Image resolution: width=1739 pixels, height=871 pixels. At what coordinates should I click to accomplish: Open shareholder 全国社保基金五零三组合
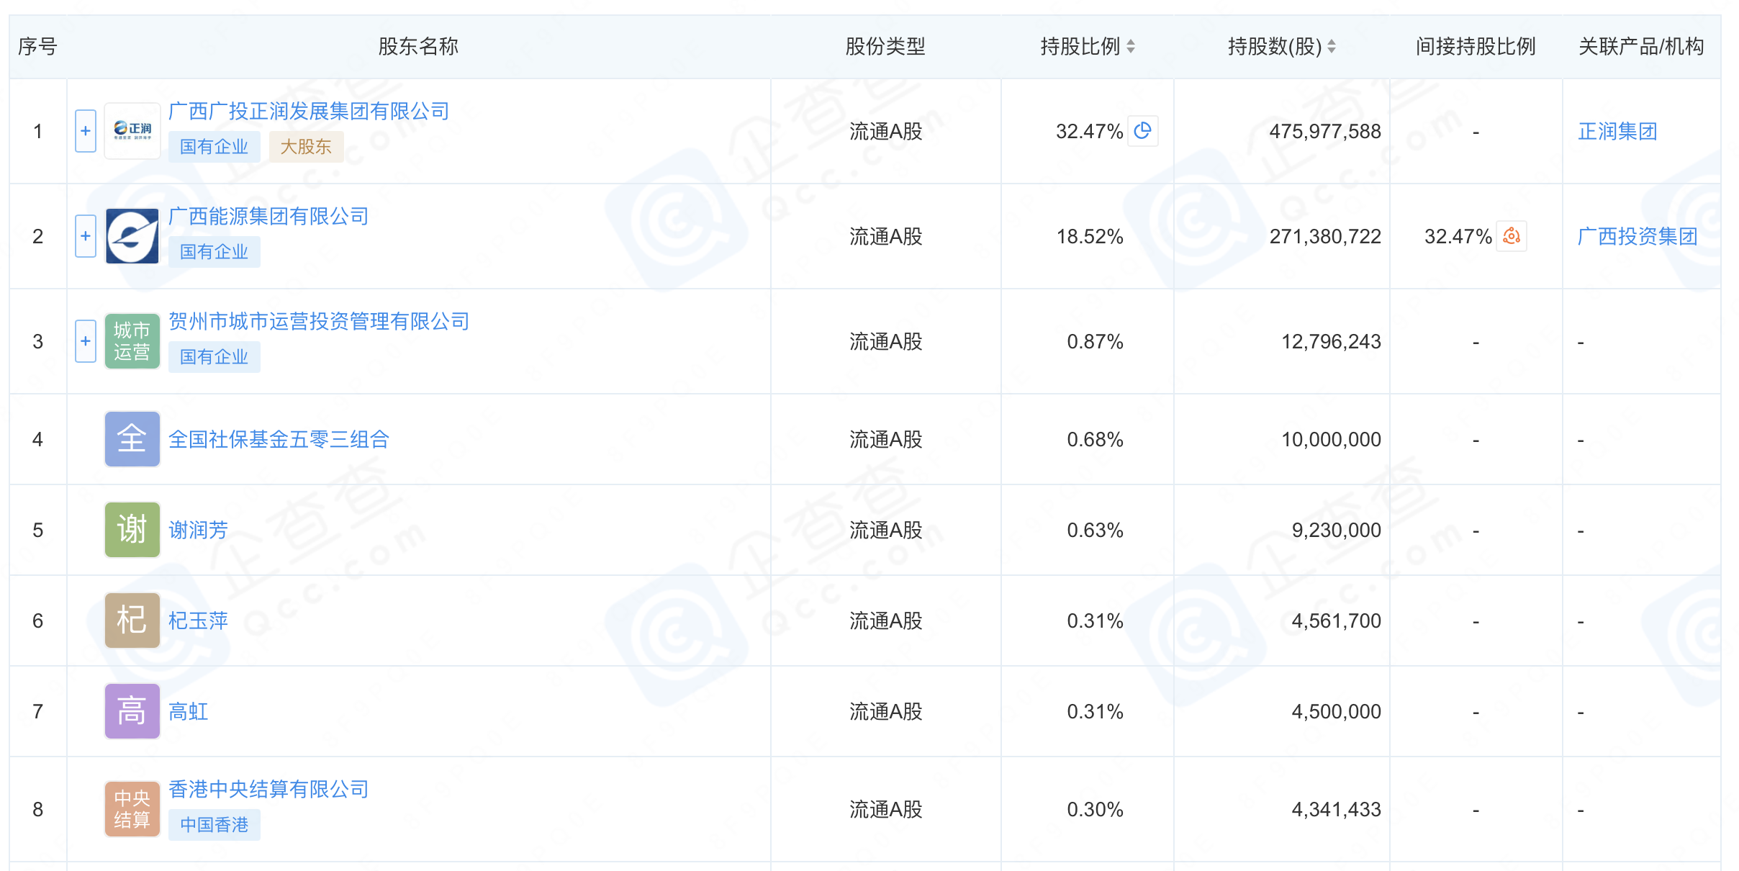point(279,439)
